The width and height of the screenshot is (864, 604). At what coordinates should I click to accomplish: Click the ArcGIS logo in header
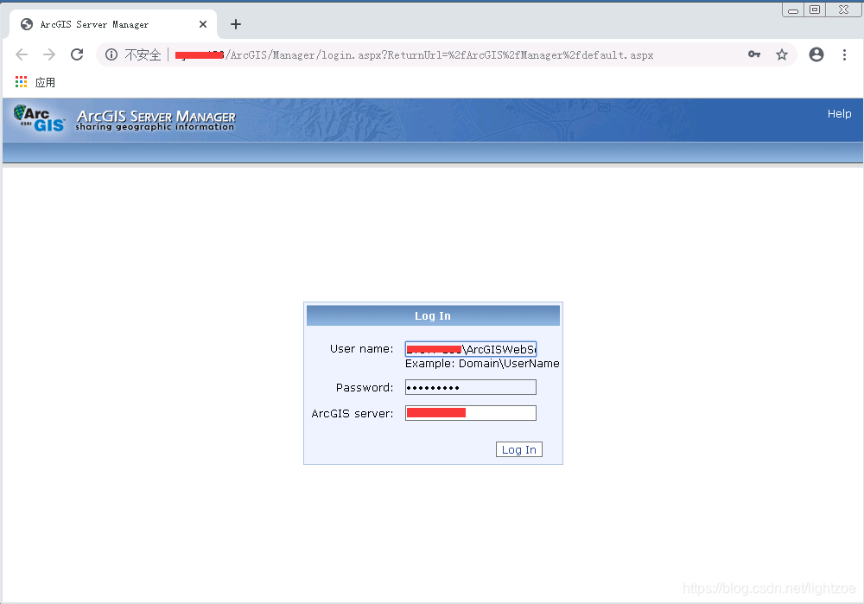[x=39, y=118]
